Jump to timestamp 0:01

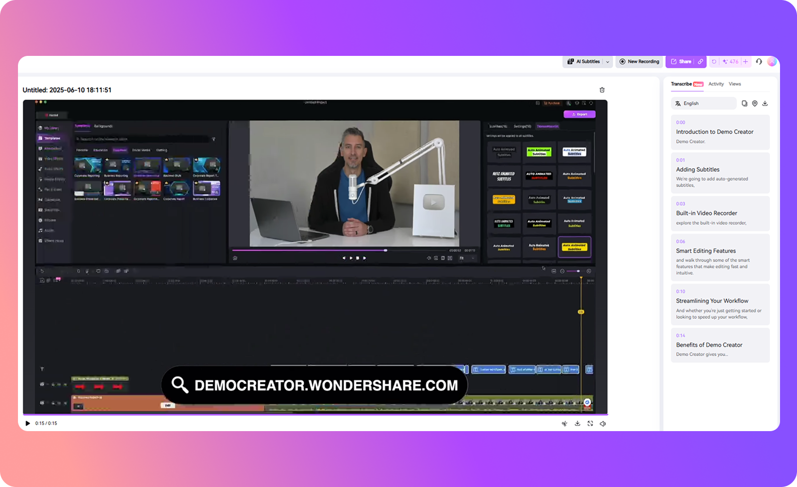(681, 160)
